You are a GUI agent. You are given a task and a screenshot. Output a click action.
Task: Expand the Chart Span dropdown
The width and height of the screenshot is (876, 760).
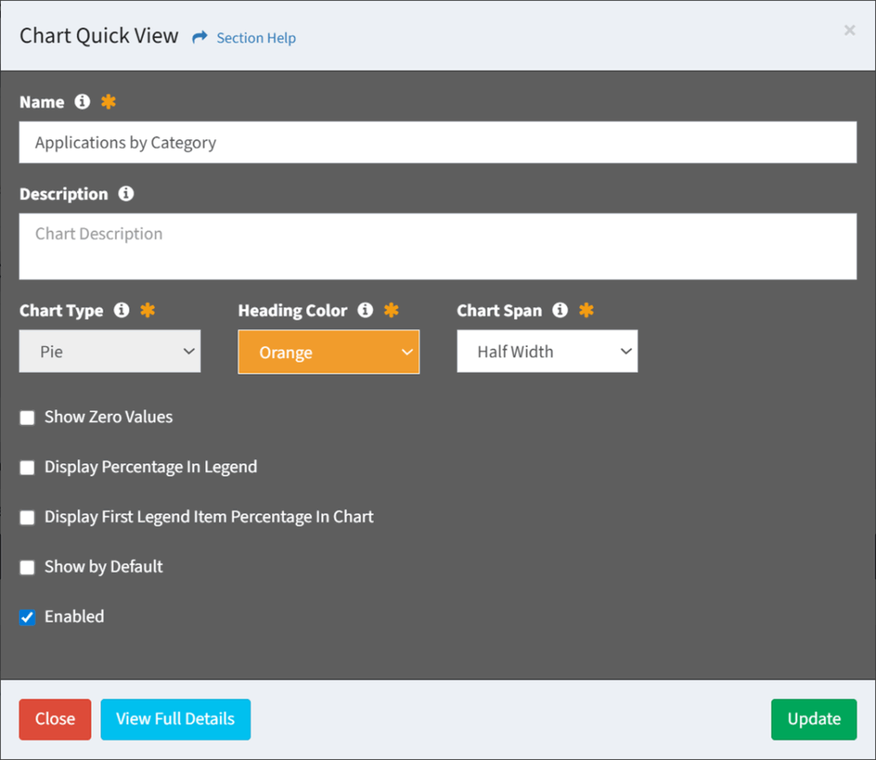click(x=547, y=351)
